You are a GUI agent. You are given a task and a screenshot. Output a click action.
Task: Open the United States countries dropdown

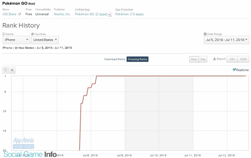pyautogui.click(x=45, y=40)
